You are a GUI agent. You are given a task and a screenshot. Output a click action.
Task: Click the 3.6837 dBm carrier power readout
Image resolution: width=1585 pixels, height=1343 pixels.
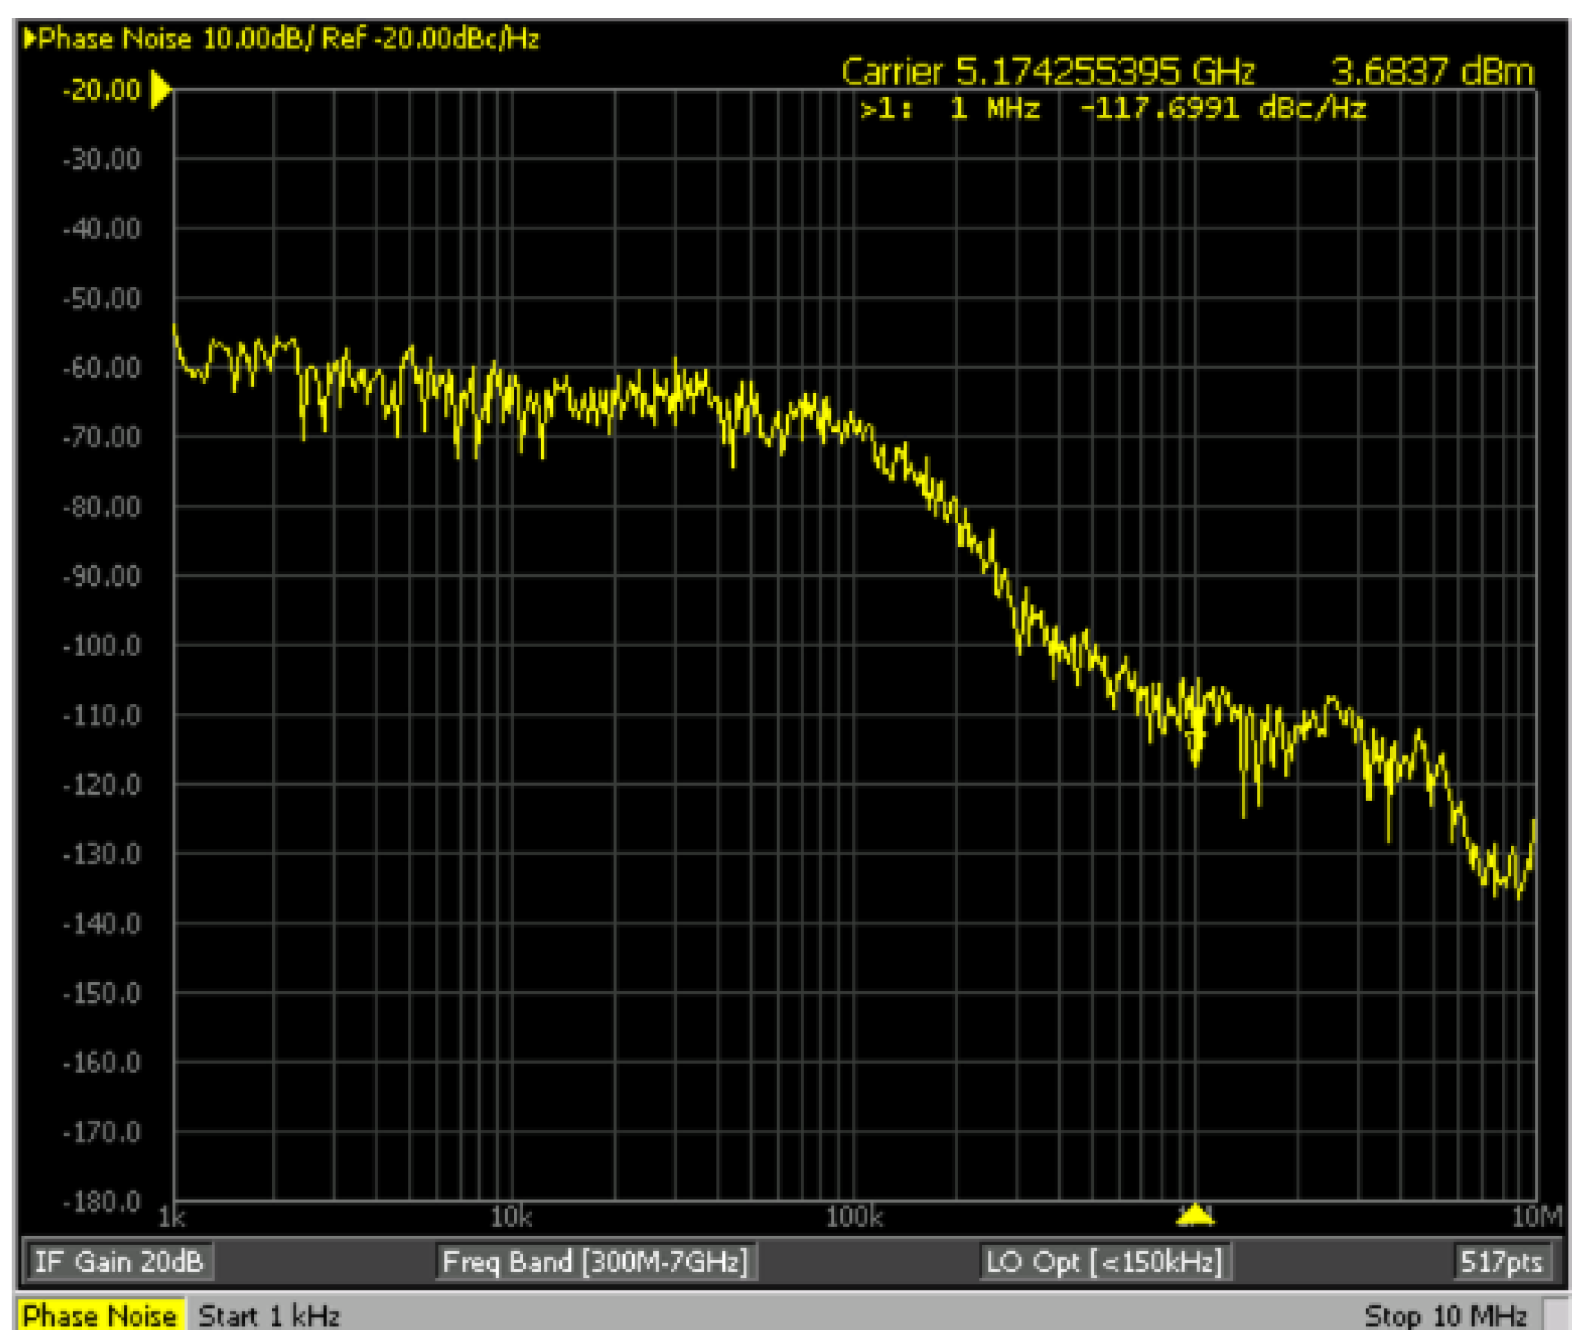(x=1431, y=71)
